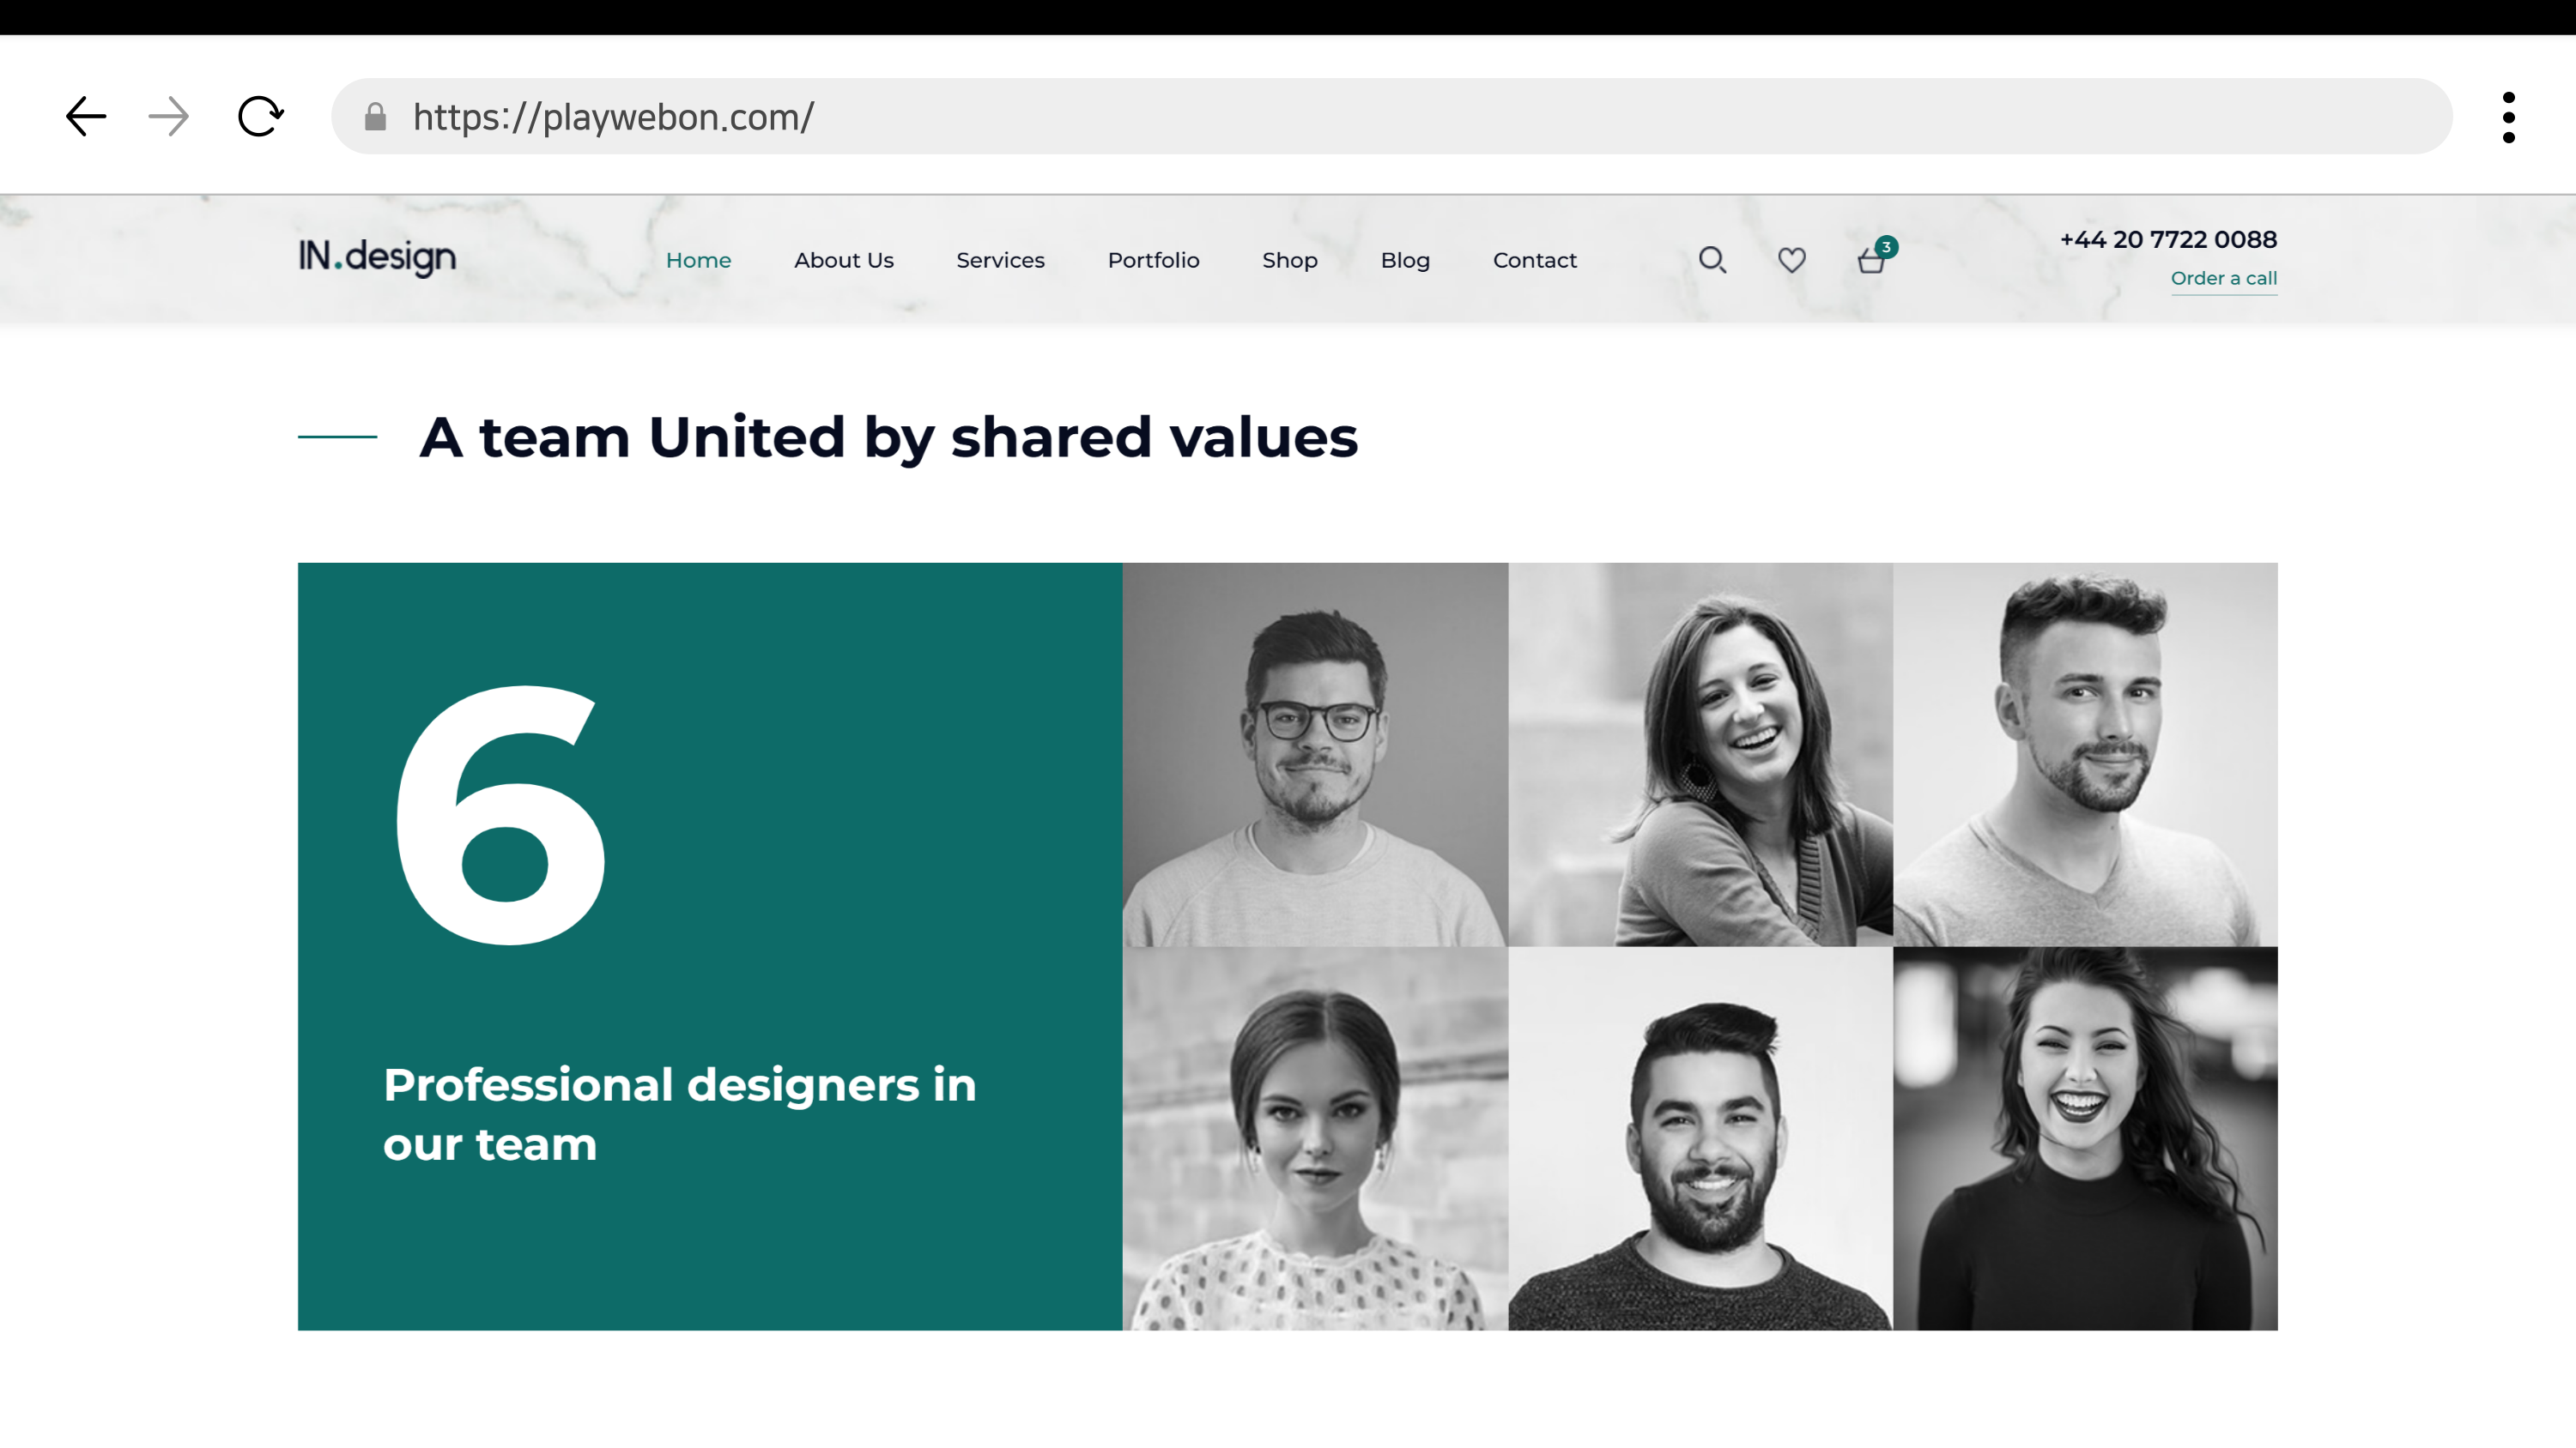This screenshot has width=2576, height=1448.
Task: Click the IN.design logo
Action: tap(377, 256)
